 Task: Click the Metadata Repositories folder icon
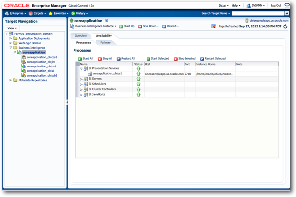coord(15,80)
